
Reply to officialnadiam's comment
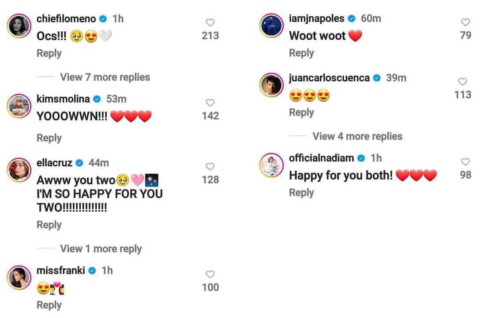click(x=301, y=193)
